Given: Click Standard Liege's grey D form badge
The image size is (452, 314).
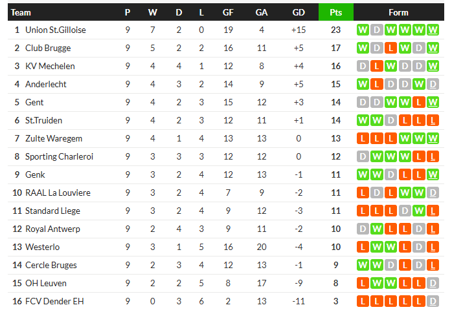Looking at the screenshot, I should [x=404, y=211].
